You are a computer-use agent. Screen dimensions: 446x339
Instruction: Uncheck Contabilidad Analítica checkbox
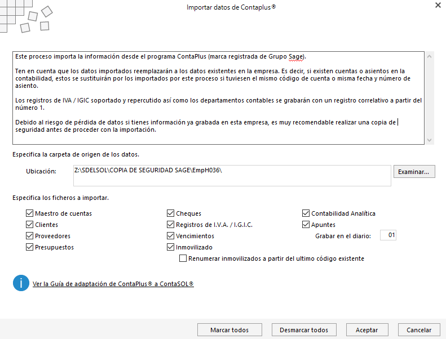[306, 213]
